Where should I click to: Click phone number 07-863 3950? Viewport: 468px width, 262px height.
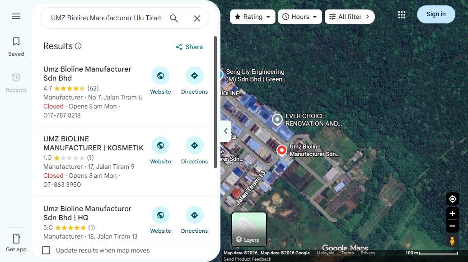click(62, 185)
